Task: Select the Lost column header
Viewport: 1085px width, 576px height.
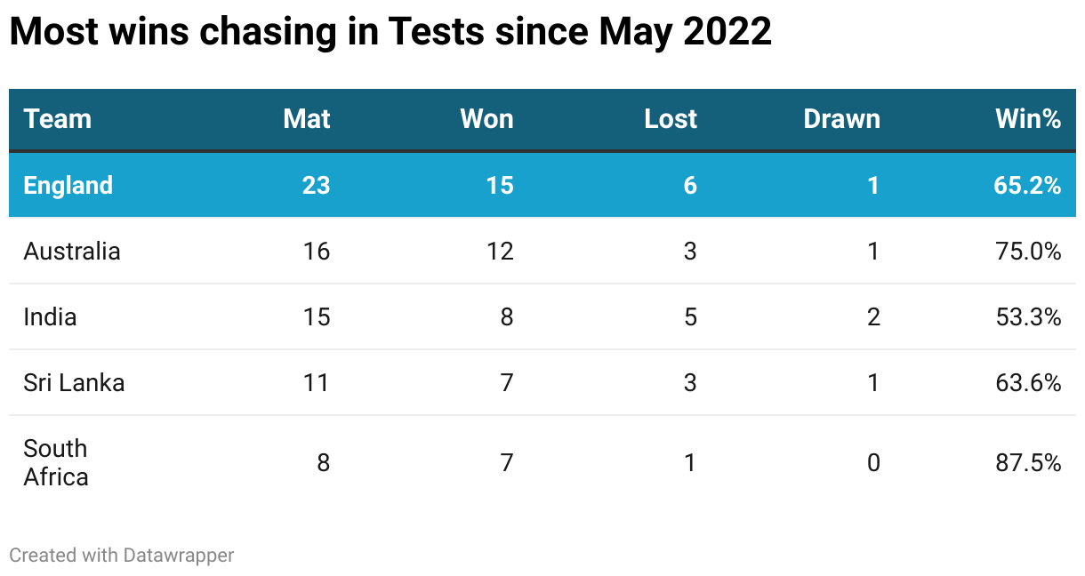Action: pyautogui.click(x=671, y=119)
